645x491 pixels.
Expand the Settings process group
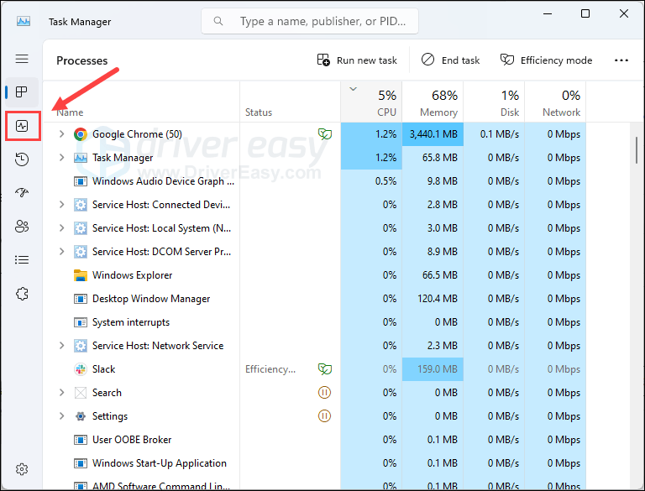click(61, 416)
